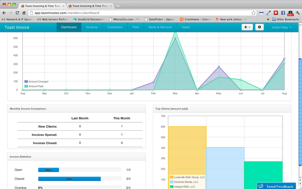Image resolution: width=302 pixels, height=189 pixels.
Task: Click the Amount Charged legend swatch
Action: click(x=26, y=81)
